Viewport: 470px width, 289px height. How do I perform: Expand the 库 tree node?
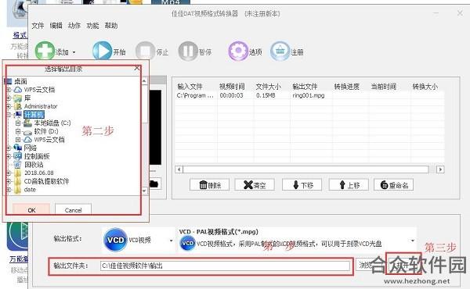pyautogui.click(x=9, y=98)
